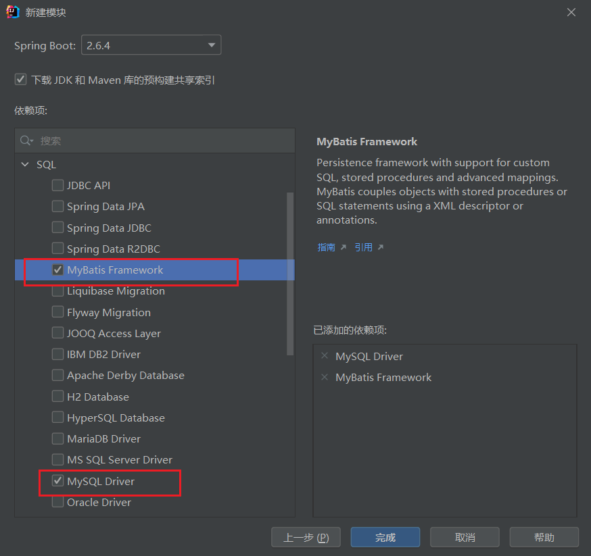Select the H2 Database item
Screen dimensions: 591x556
[97, 397]
